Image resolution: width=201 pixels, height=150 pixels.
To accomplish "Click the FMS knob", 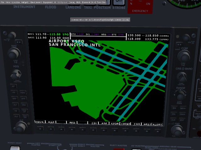I will [x=177, y=130].
